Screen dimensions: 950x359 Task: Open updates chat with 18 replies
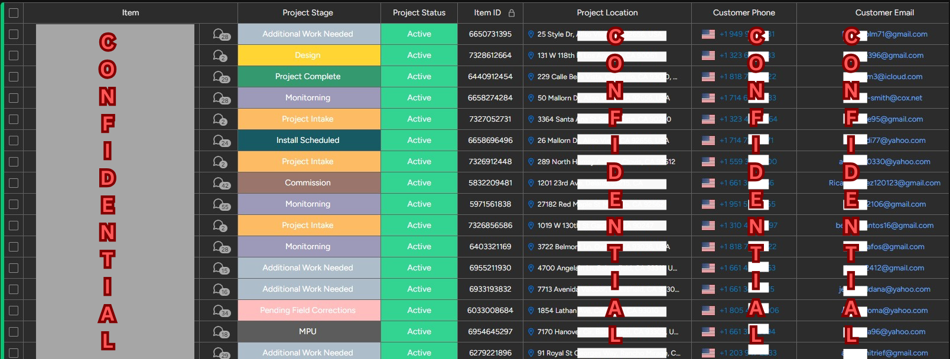click(x=221, y=332)
